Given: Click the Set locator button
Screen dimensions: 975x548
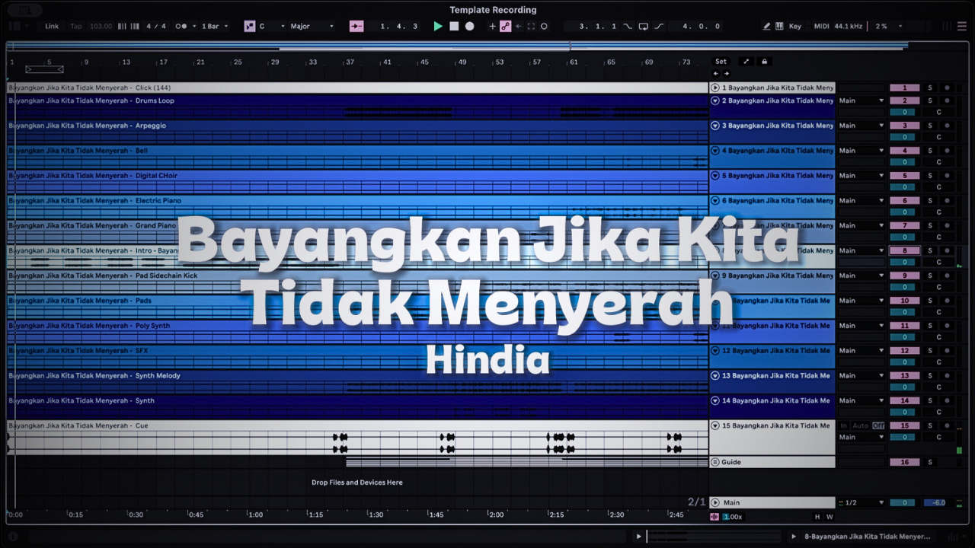Looking at the screenshot, I should click(721, 62).
